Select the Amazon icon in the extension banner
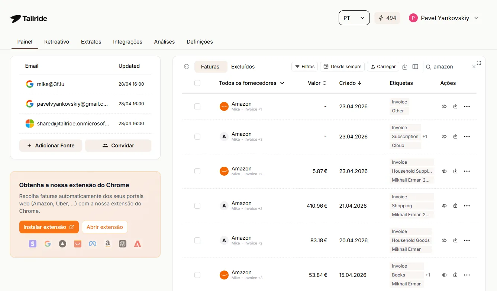Screen dimensions: 497x291 tap(107, 244)
